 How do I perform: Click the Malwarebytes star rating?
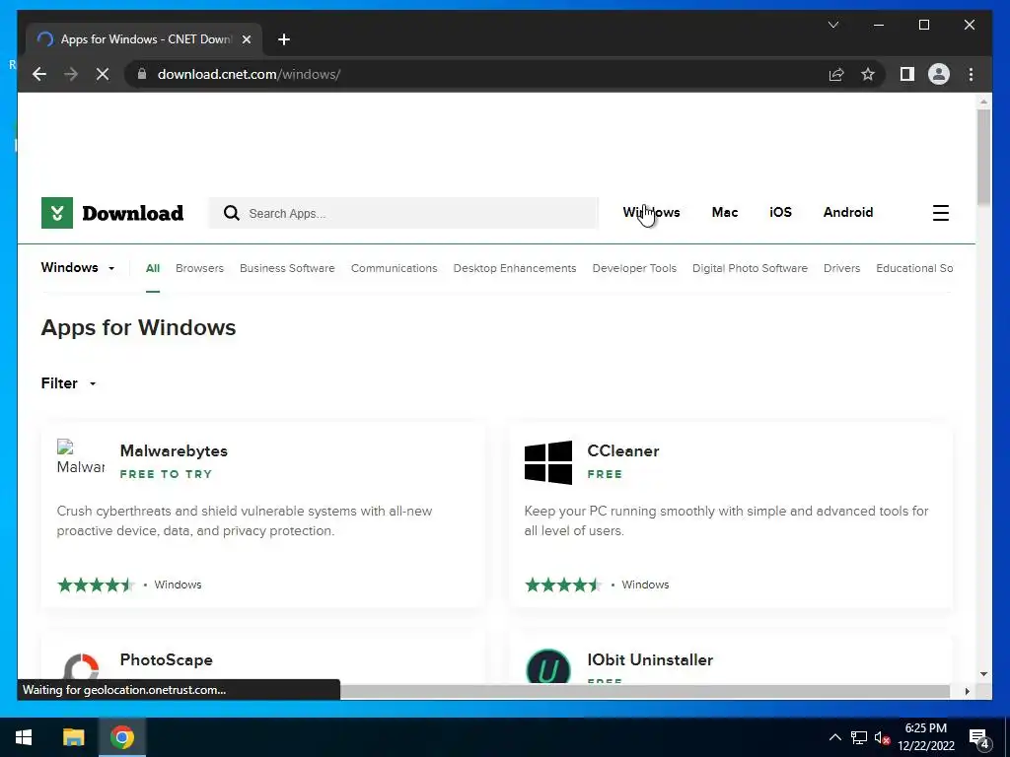96,585
